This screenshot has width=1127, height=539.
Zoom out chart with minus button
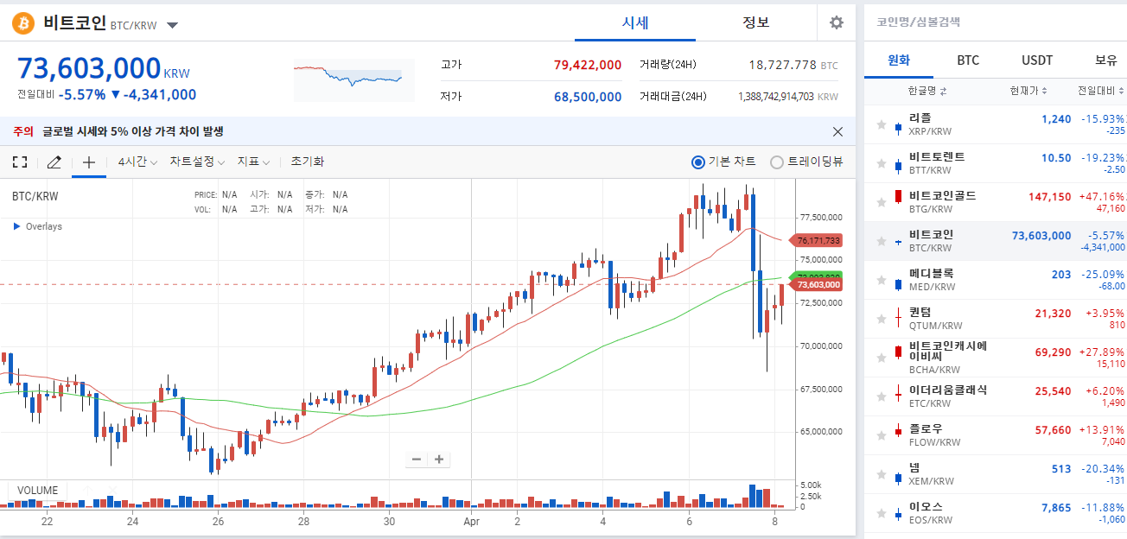[417, 460]
